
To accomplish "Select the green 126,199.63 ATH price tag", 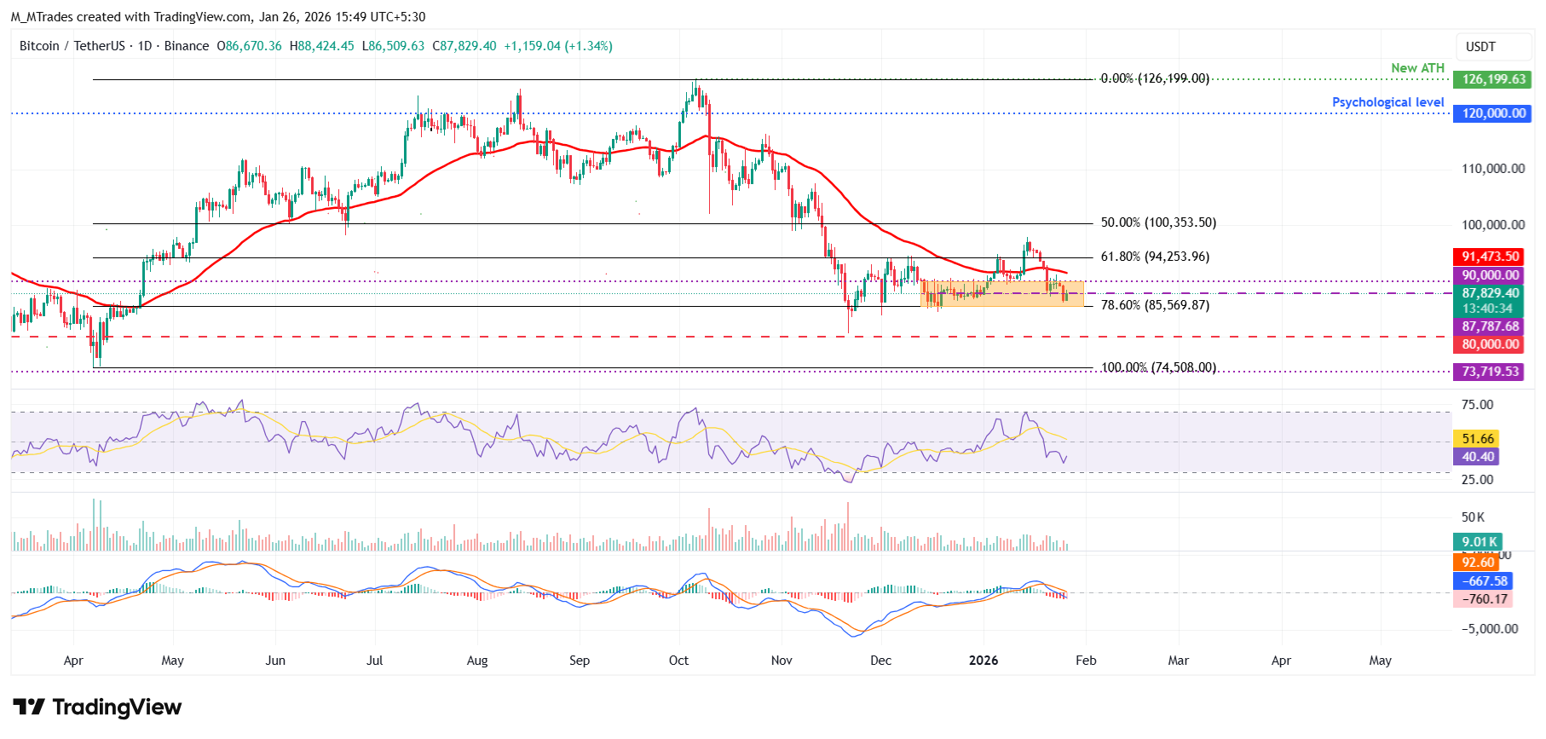I will [x=1491, y=79].
